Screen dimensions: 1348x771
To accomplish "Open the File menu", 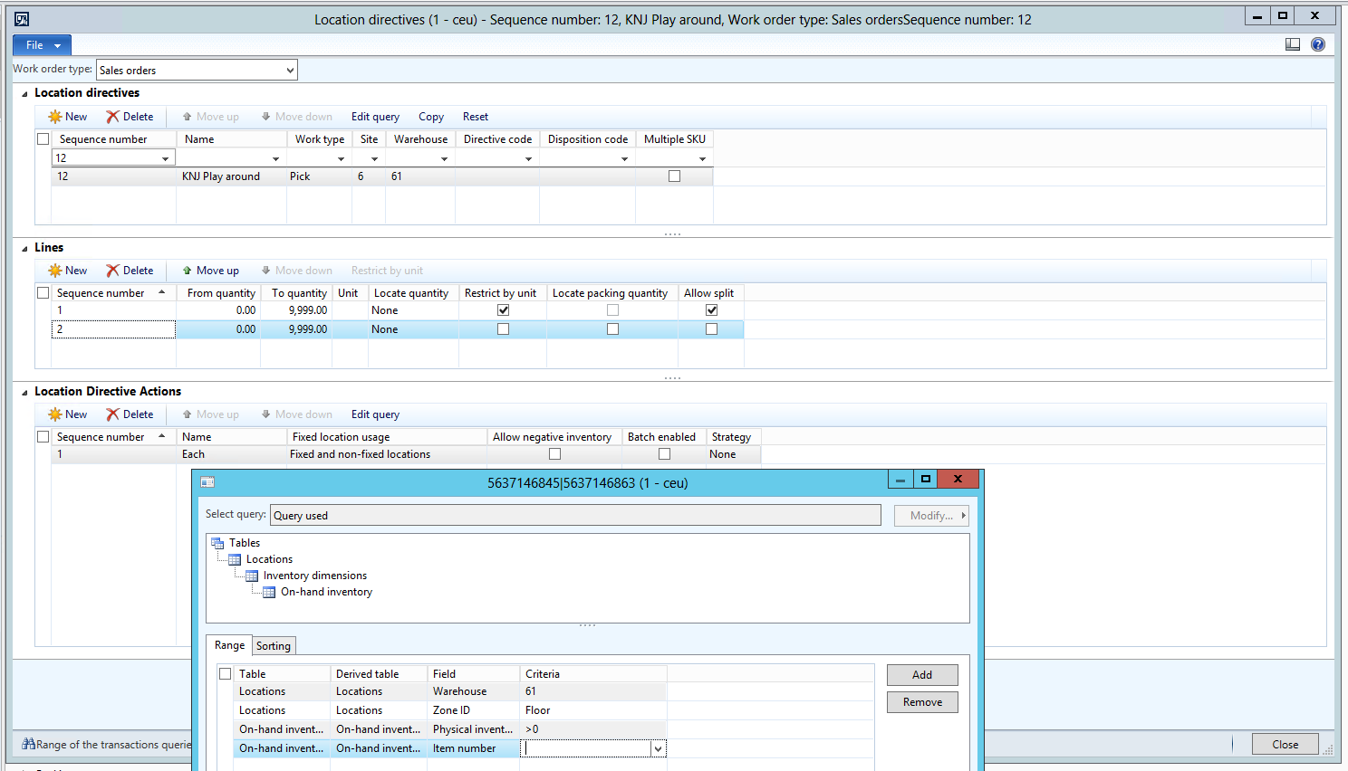I will pyautogui.click(x=42, y=45).
